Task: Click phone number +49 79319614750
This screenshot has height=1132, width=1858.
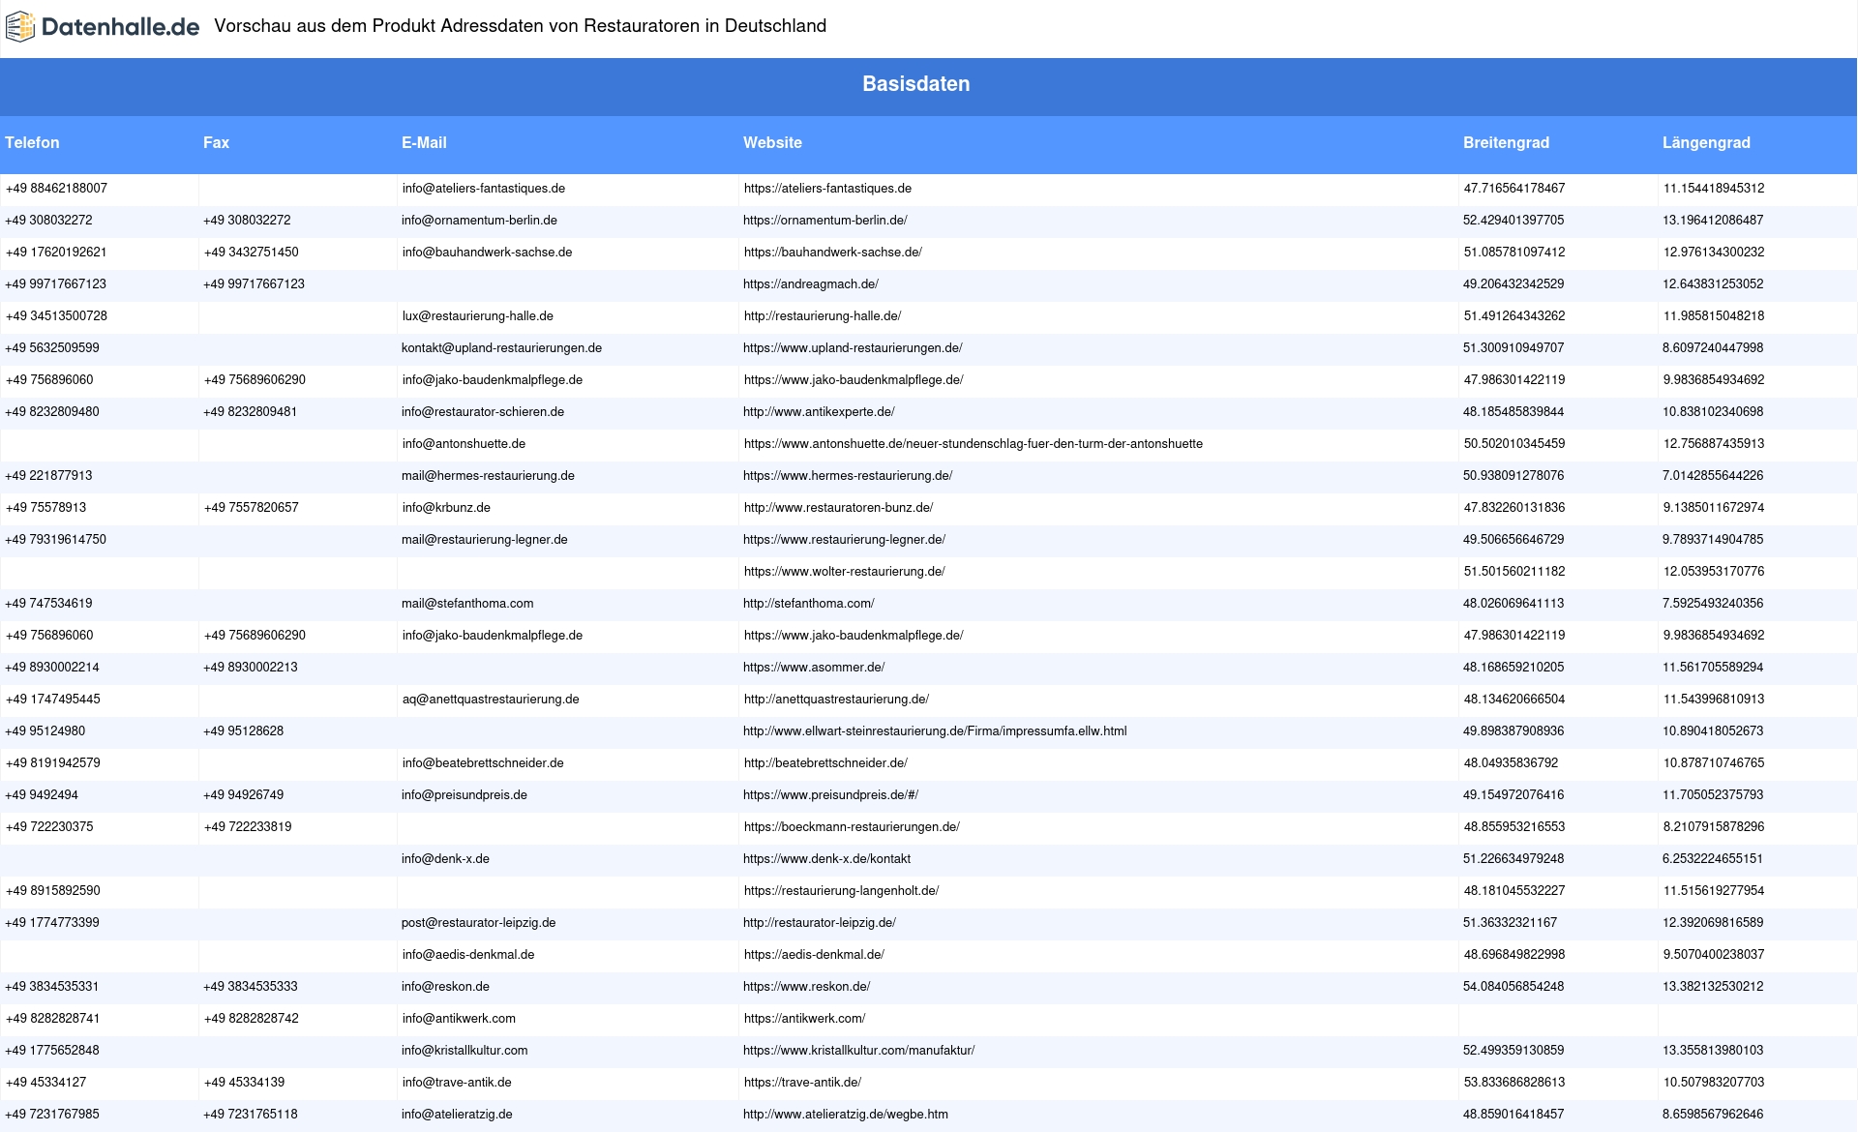Action: pyautogui.click(x=55, y=540)
